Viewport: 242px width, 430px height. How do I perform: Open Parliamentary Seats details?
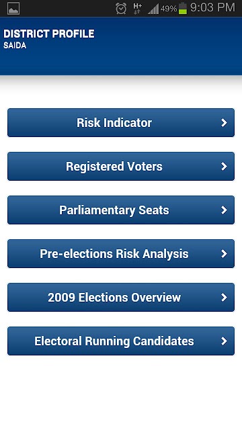click(121, 210)
